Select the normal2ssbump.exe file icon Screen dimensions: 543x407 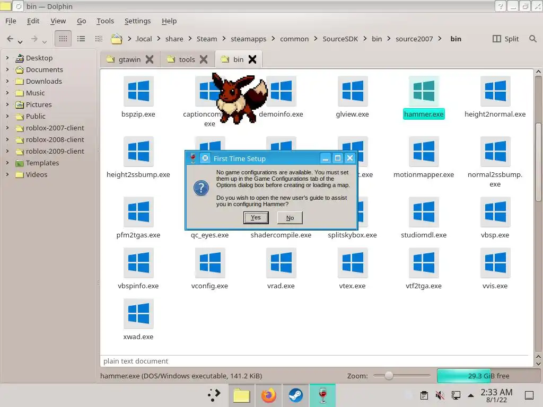(x=495, y=152)
